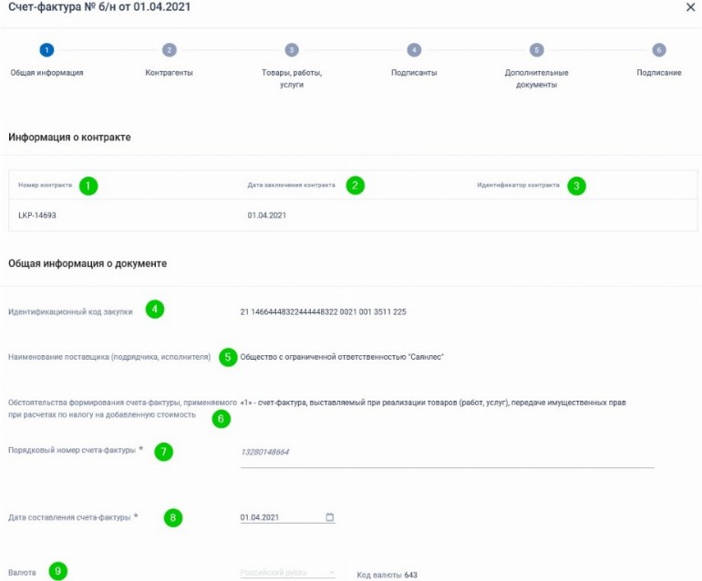Click the 'Идентификатор контракта' column header

[x=518, y=185]
